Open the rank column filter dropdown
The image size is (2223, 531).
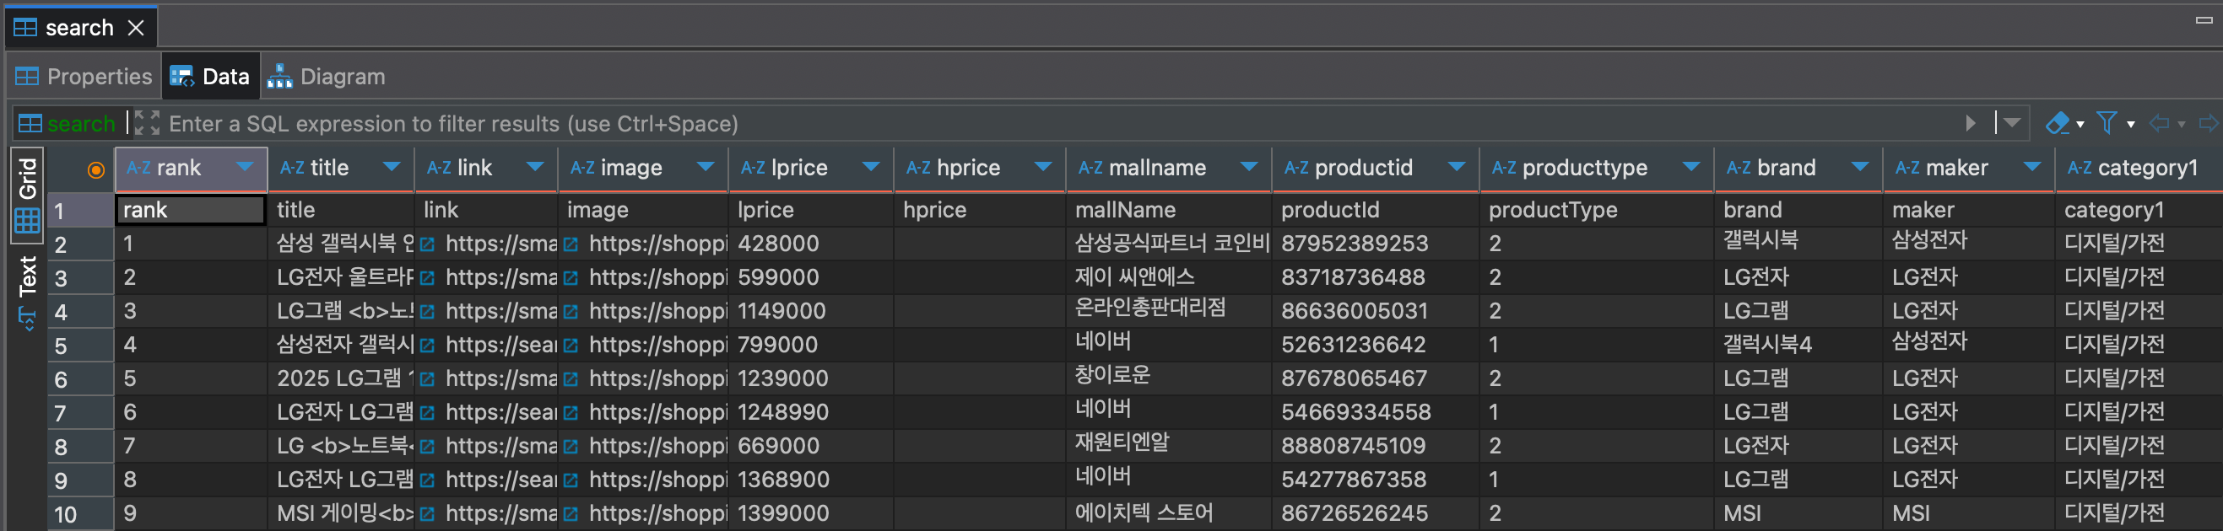245,166
